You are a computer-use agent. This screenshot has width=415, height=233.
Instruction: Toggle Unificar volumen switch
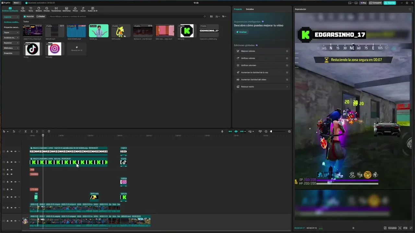[x=287, y=65]
